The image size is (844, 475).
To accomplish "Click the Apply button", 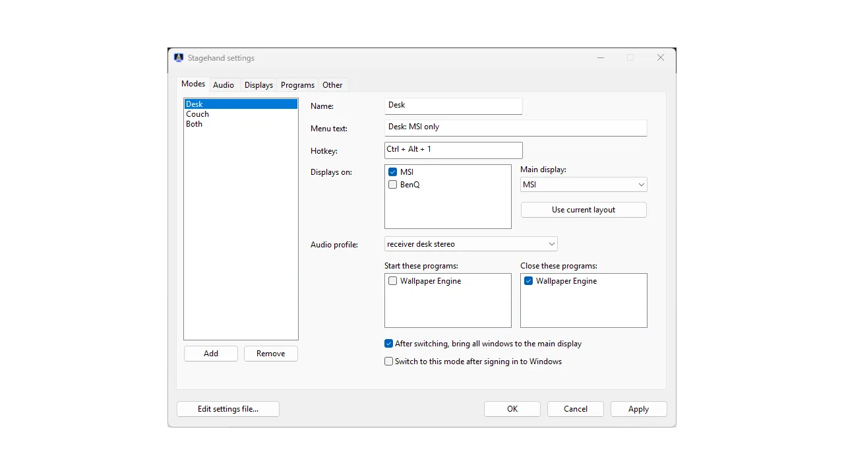I will pyautogui.click(x=639, y=409).
